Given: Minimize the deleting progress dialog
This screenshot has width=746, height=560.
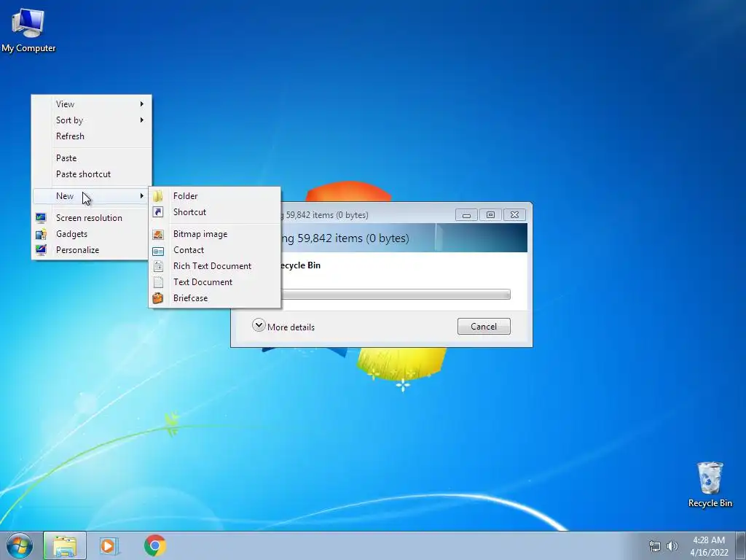Looking at the screenshot, I should click(466, 215).
